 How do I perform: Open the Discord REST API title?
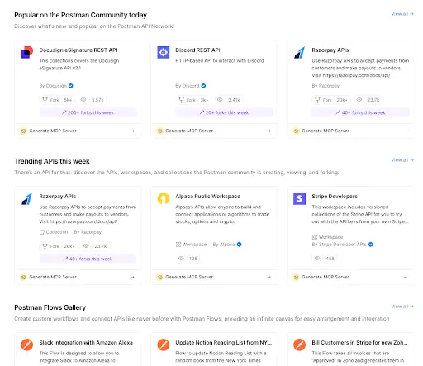(197, 50)
